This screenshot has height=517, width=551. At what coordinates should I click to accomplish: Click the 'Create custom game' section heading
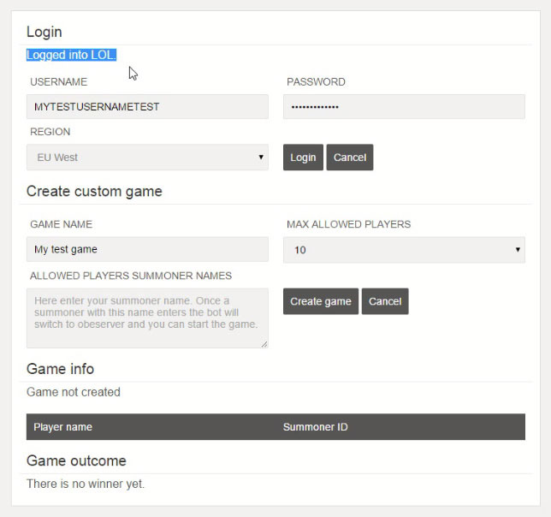click(94, 191)
